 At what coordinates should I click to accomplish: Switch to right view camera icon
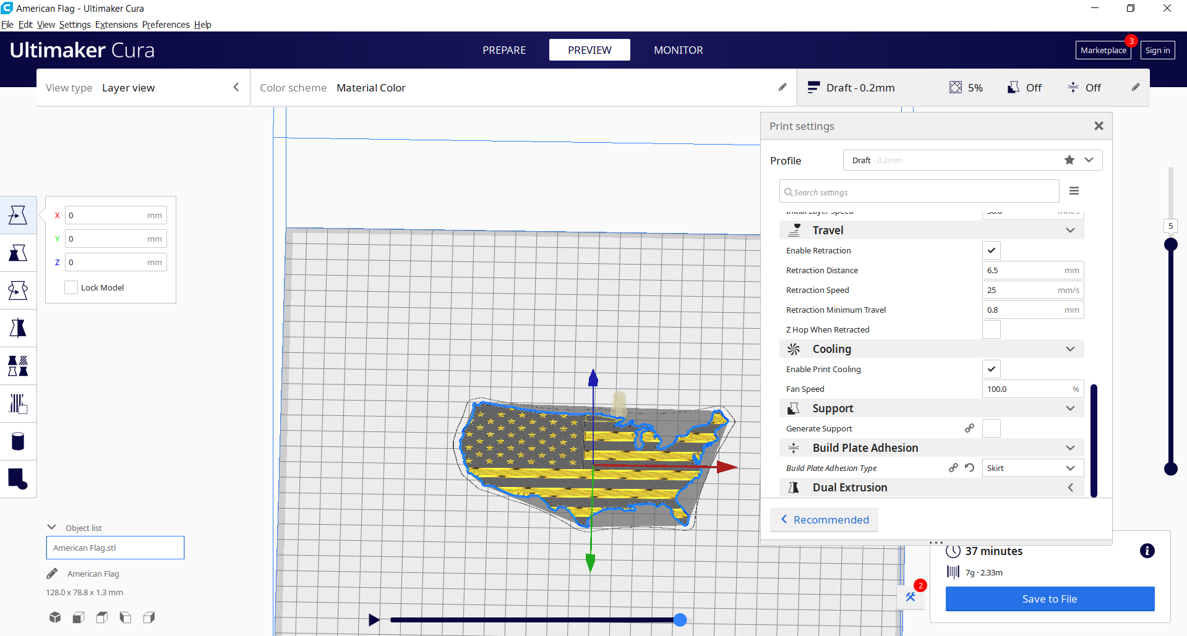(x=149, y=617)
